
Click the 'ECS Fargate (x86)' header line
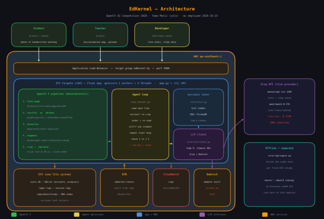tap(121, 83)
